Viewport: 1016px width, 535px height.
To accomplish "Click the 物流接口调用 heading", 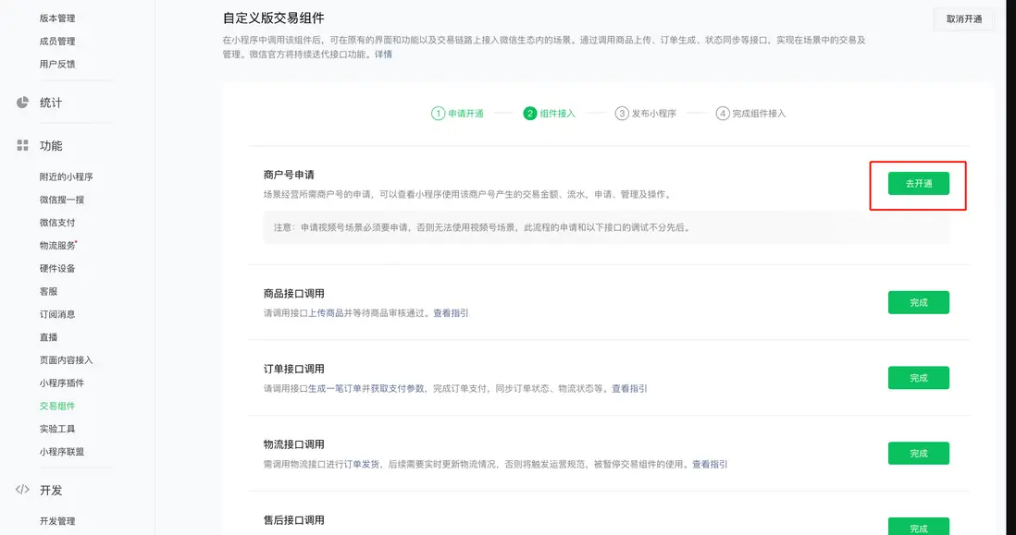I will [293, 444].
